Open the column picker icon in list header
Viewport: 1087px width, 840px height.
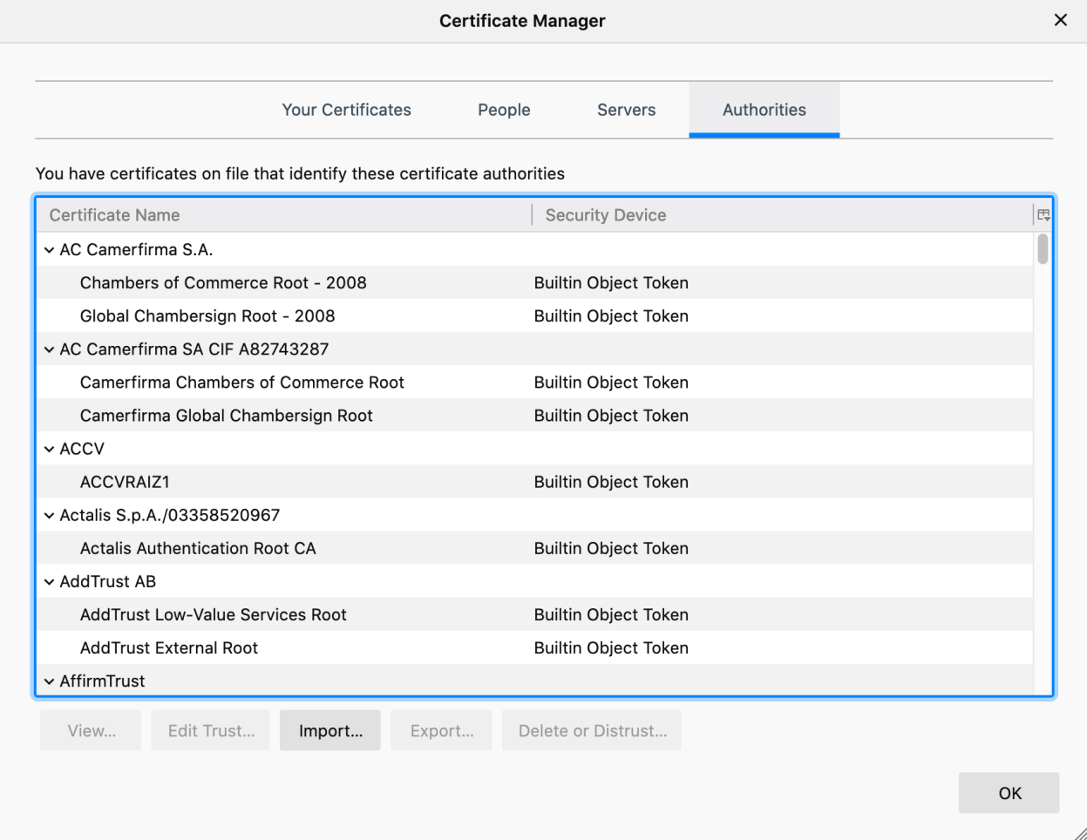1043,215
